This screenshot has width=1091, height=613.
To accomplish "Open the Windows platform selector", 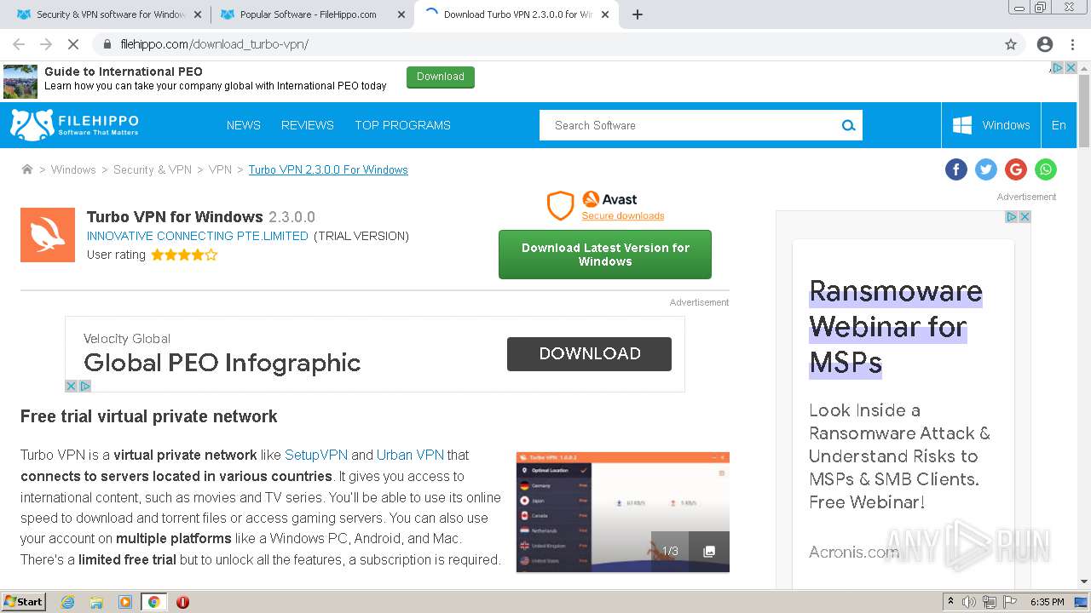I will 991,125.
